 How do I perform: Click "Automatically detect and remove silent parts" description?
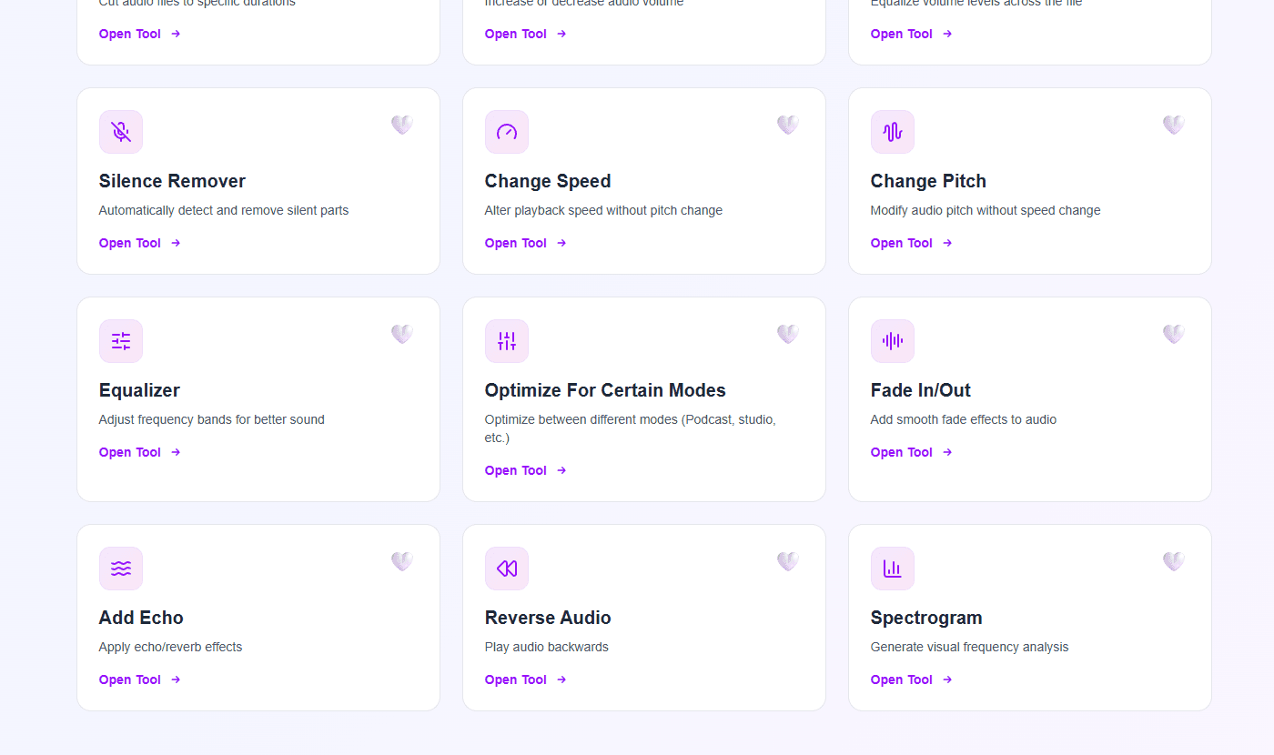[x=224, y=210]
